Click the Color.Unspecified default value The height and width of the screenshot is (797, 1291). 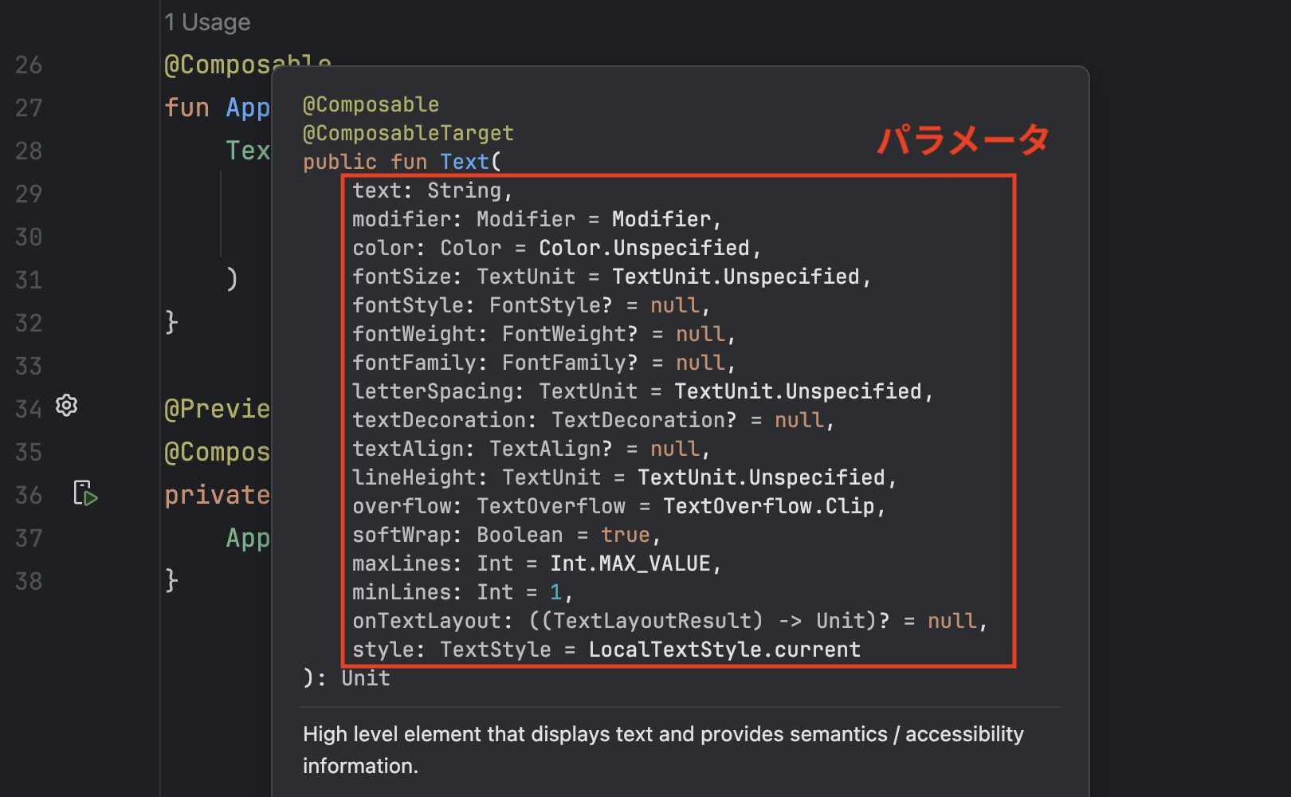pyautogui.click(x=644, y=249)
